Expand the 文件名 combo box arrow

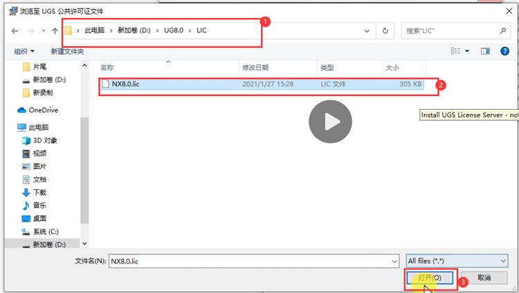[x=394, y=261]
